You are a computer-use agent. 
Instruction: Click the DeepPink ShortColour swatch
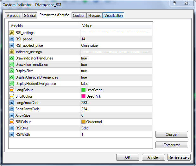click(84, 96)
